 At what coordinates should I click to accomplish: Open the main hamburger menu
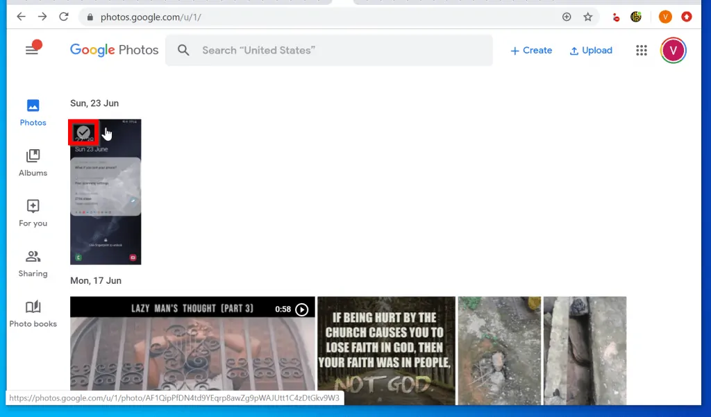pyautogui.click(x=31, y=50)
